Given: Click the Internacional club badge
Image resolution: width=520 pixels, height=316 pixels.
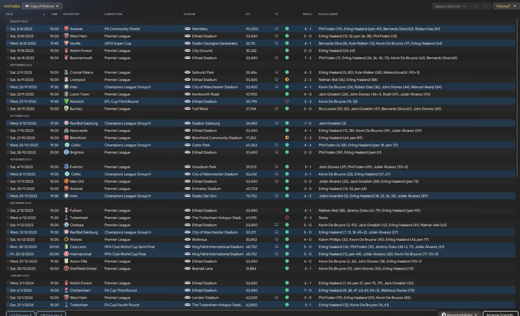Looking at the screenshot, I should pyautogui.click(x=66, y=254).
